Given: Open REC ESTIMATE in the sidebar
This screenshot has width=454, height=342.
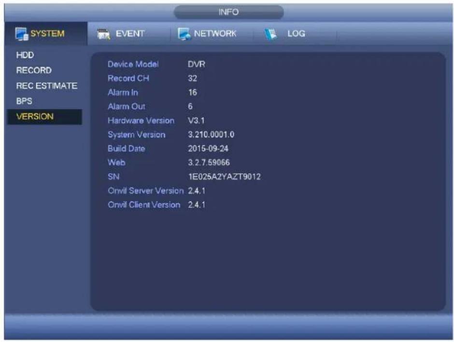Looking at the screenshot, I should coord(47,86).
